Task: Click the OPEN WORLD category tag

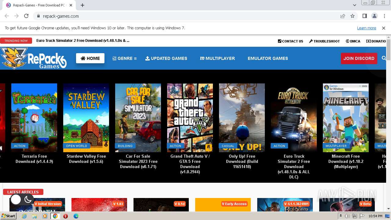Action: 77,146
